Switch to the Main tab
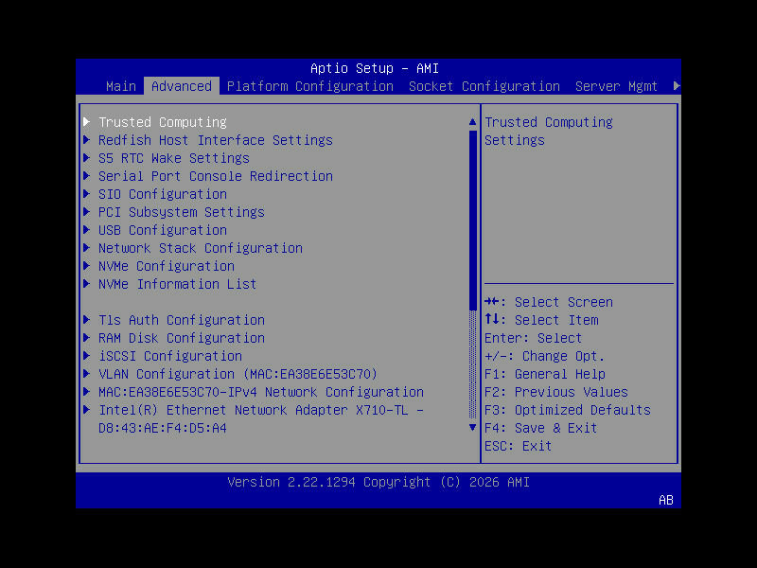The image size is (757, 568). click(121, 86)
